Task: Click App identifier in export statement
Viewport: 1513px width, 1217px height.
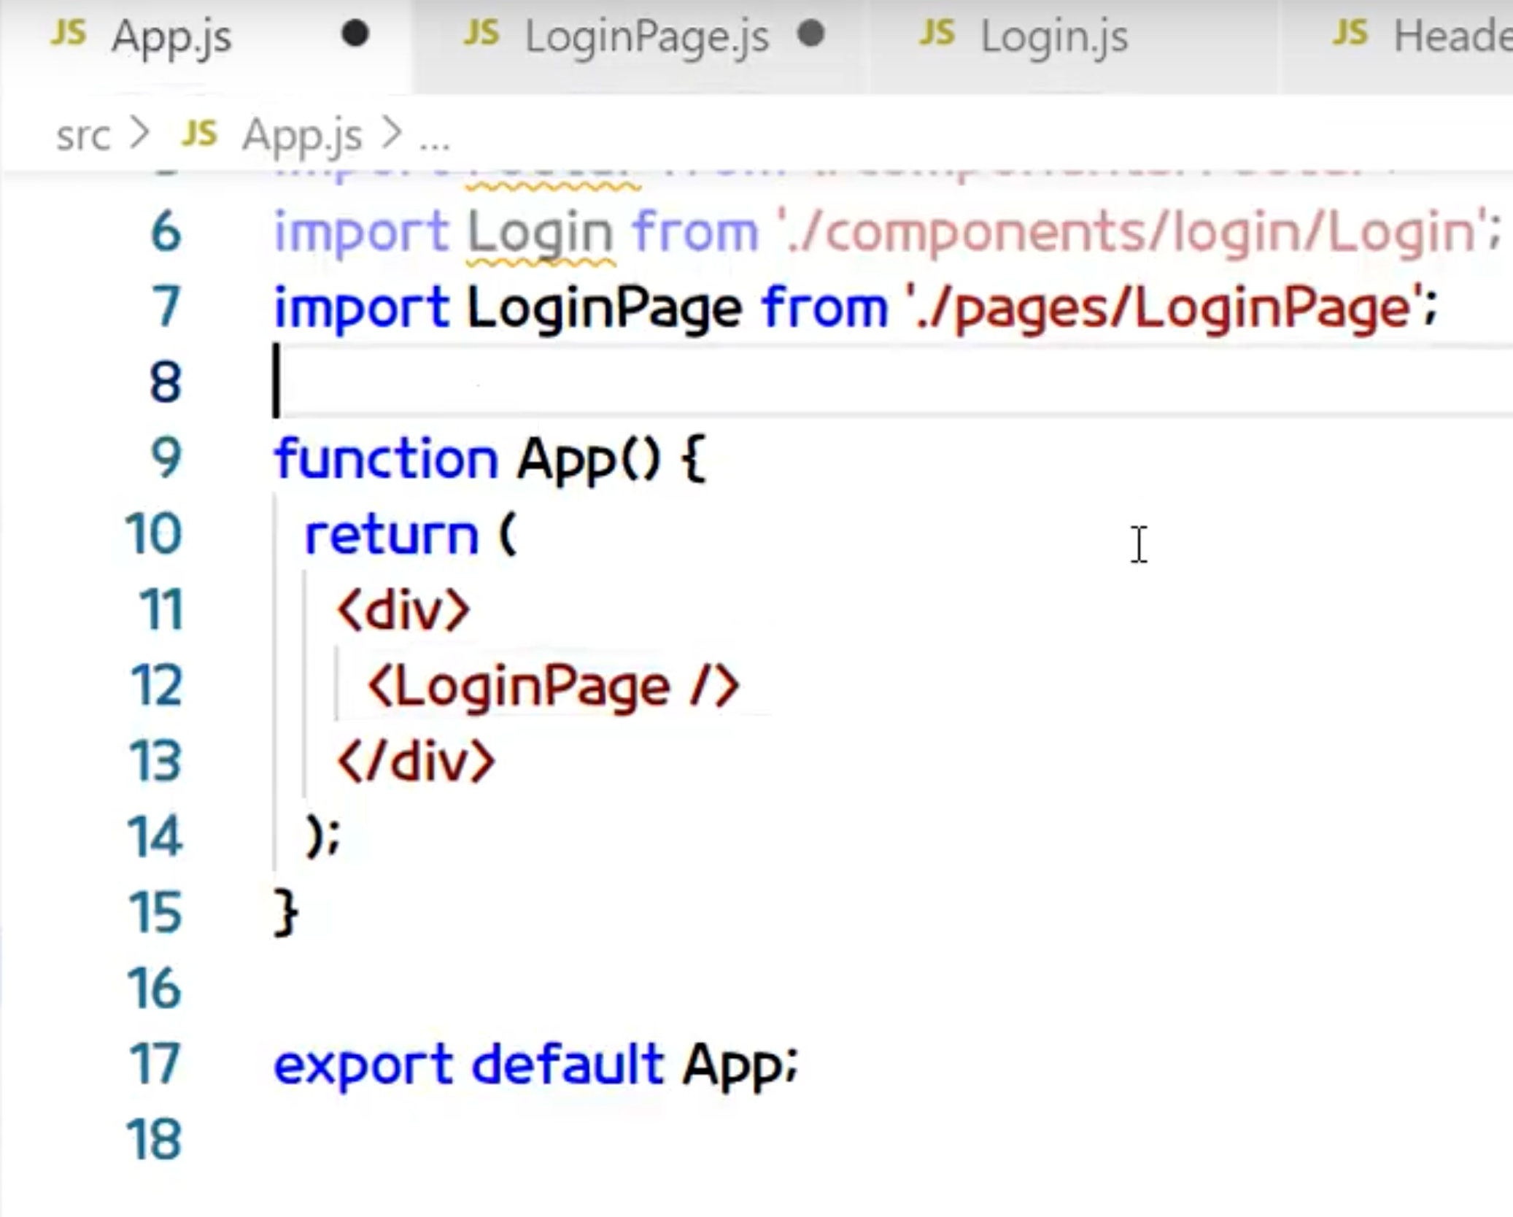Action: (732, 1067)
